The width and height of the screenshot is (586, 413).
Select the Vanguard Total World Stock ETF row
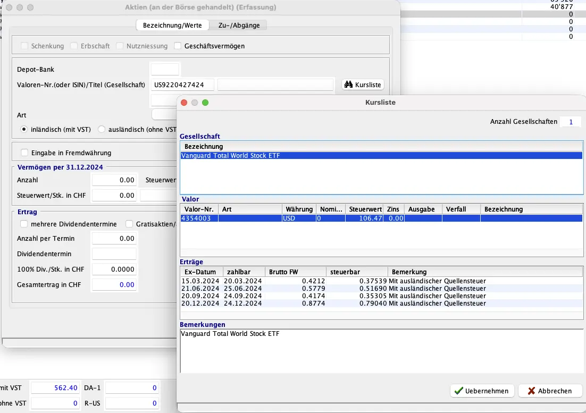pos(381,156)
